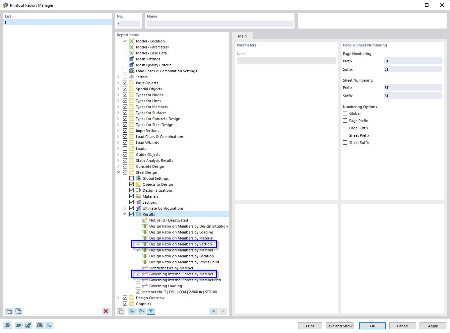450x333 pixels.
Task: Select Types for Steel Design item
Action: [155, 125]
